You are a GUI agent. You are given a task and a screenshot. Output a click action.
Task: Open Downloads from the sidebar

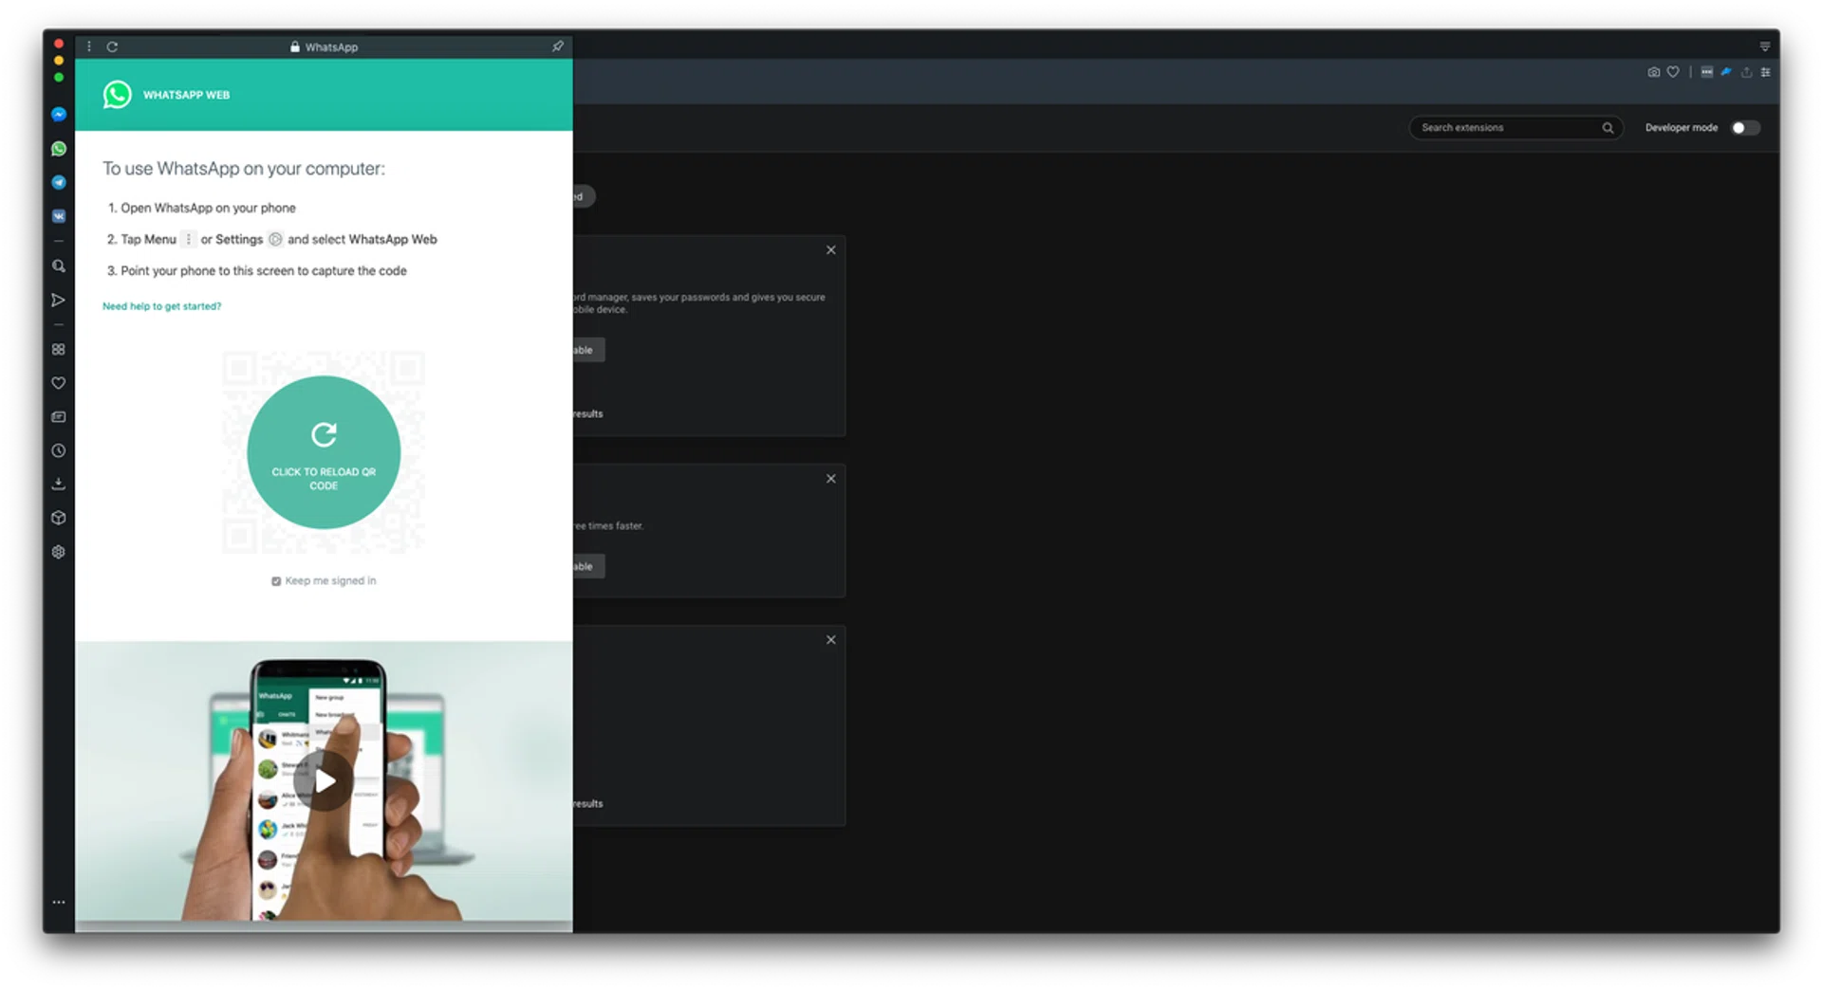(x=59, y=485)
